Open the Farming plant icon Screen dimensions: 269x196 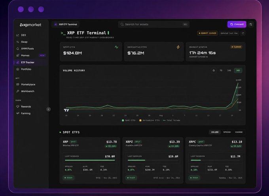pos(17,113)
